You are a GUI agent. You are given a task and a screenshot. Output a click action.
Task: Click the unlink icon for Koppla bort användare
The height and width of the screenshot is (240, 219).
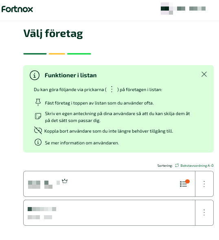pos(38,131)
